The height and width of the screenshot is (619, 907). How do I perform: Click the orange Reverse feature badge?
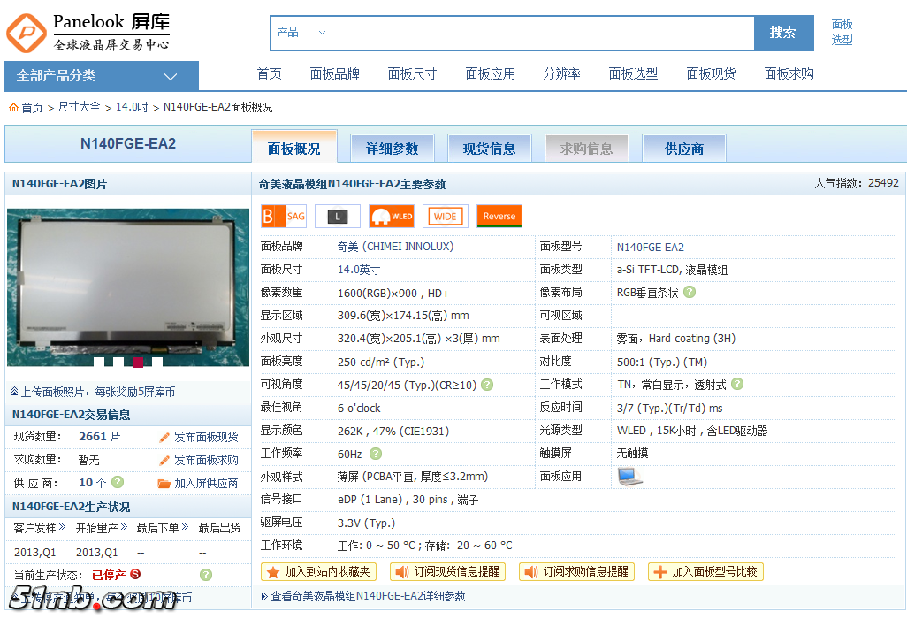499,216
